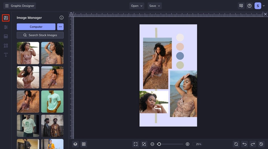The height and width of the screenshot is (149, 268).
Task: Select thumbnail of woman sitting on sand, distant
Action: coord(52,77)
